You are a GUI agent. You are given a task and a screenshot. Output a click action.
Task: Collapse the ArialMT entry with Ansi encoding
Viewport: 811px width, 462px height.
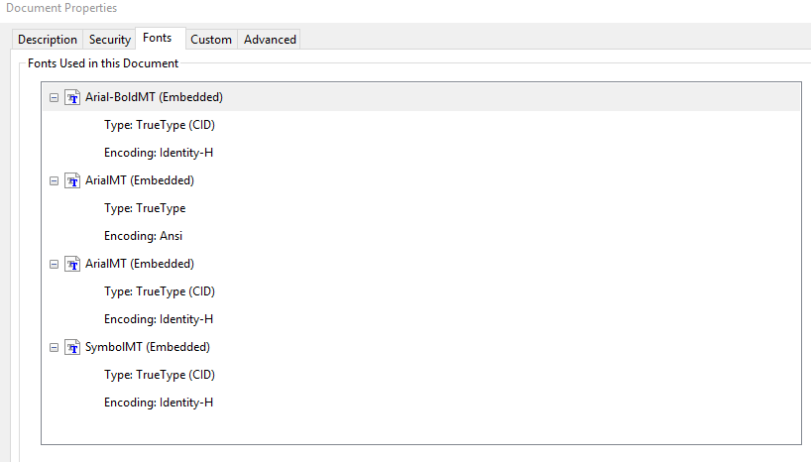pyautogui.click(x=54, y=181)
